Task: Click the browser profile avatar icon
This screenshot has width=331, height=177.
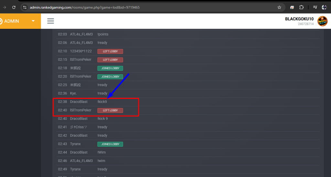Action: click(x=324, y=7)
